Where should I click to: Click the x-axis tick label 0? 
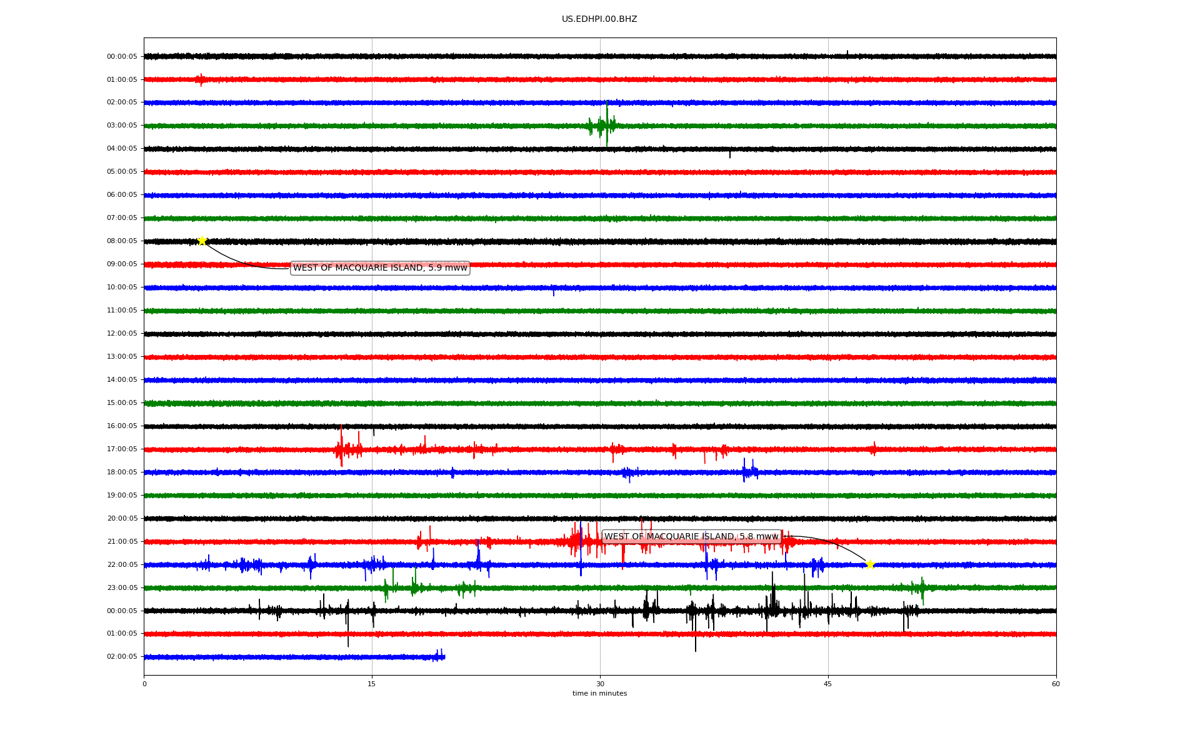click(x=144, y=684)
